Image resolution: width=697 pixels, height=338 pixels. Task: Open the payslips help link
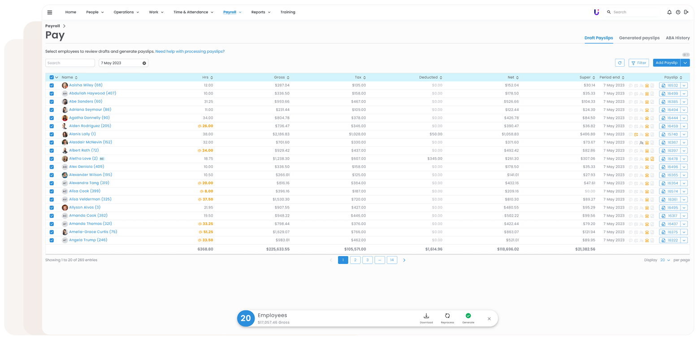(190, 51)
